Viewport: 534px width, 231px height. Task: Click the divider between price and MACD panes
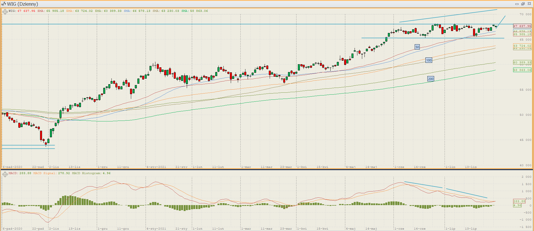[x=267, y=169]
